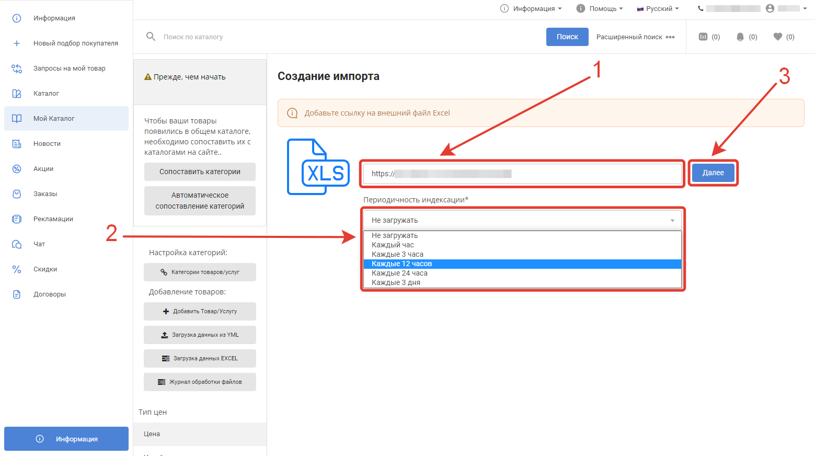The width and height of the screenshot is (815, 456).
Task: Click the user account avatar icon
Action: 770,8
